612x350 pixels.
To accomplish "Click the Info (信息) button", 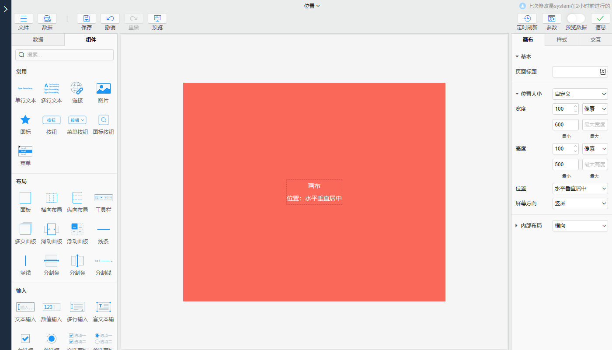I will point(601,18).
